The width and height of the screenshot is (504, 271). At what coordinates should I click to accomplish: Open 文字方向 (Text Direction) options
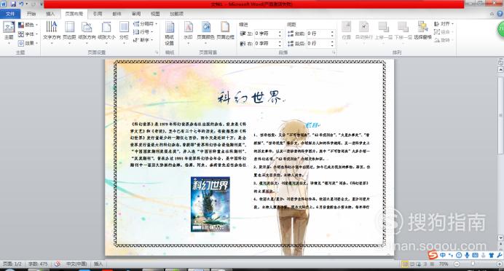coord(52,31)
